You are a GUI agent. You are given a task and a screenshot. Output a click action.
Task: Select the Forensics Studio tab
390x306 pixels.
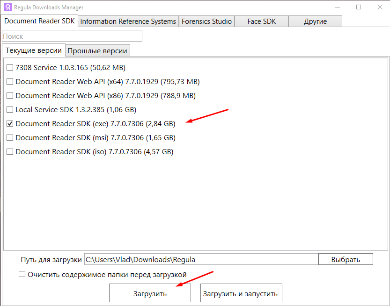coord(206,21)
